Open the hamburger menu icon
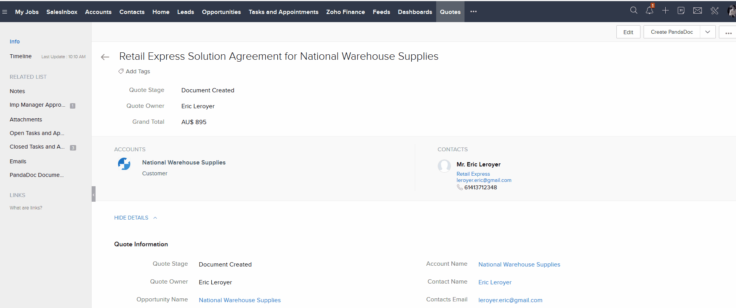The height and width of the screenshot is (308, 736). tap(5, 12)
